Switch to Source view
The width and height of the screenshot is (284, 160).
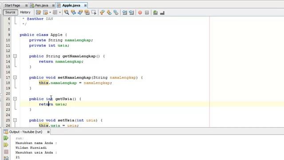[x=10, y=12]
